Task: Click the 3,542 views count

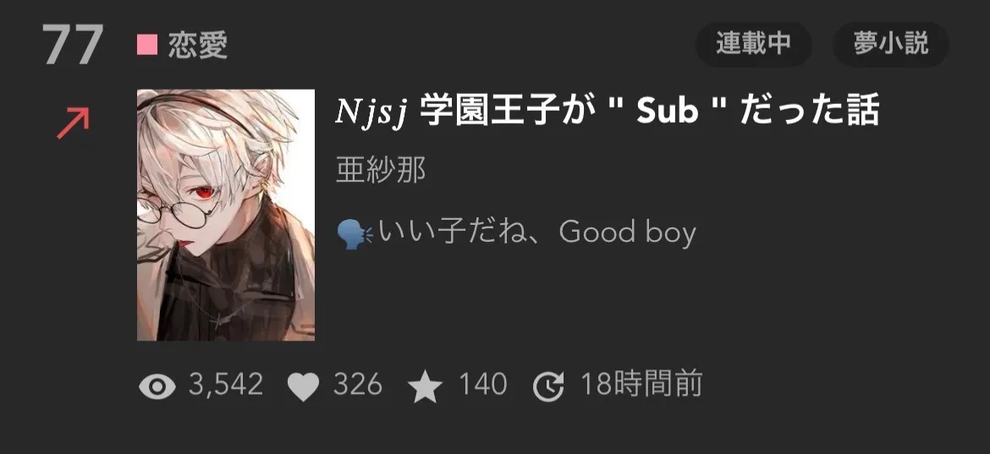Action: tap(225, 385)
